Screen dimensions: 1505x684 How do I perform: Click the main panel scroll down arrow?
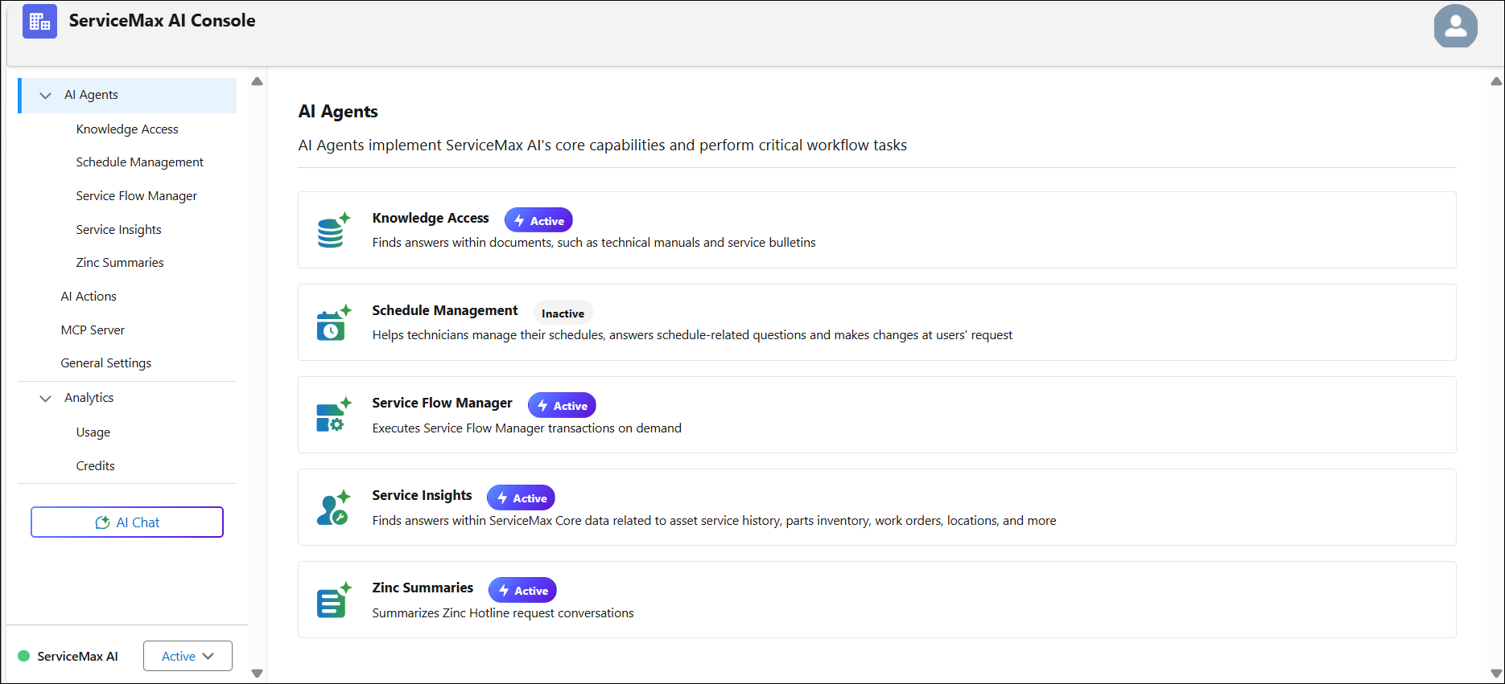(1496, 674)
